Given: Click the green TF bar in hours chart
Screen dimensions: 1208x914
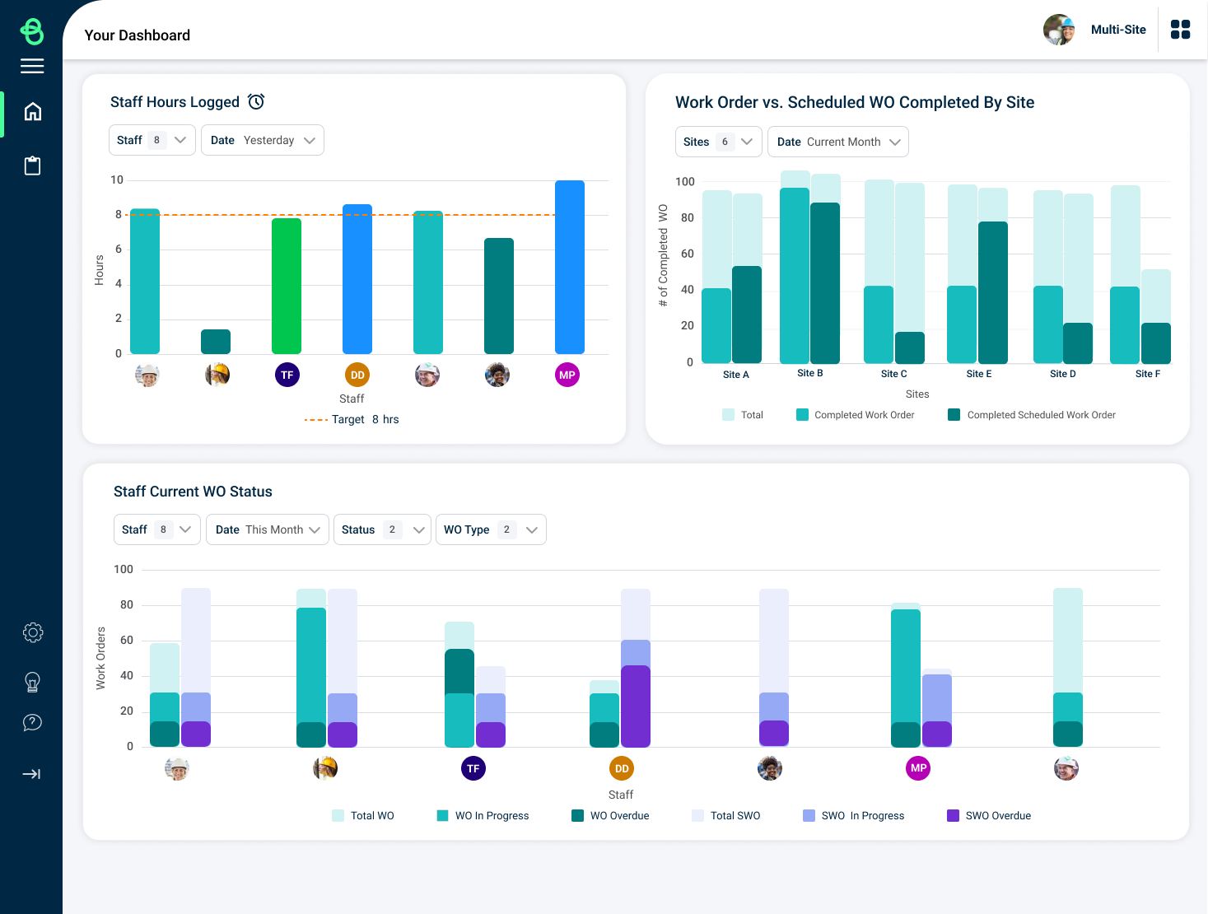Looking at the screenshot, I should click(287, 286).
